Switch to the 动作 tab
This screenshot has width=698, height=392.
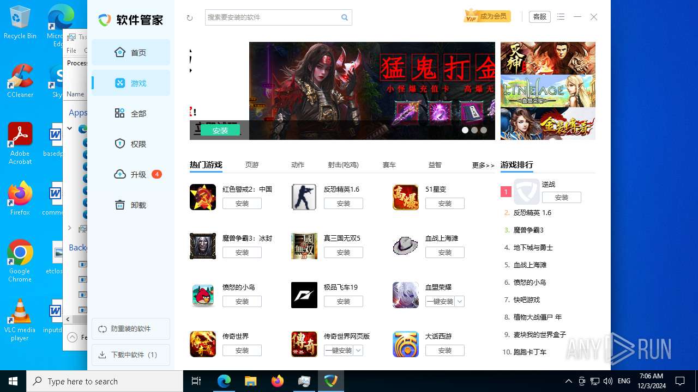(297, 165)
